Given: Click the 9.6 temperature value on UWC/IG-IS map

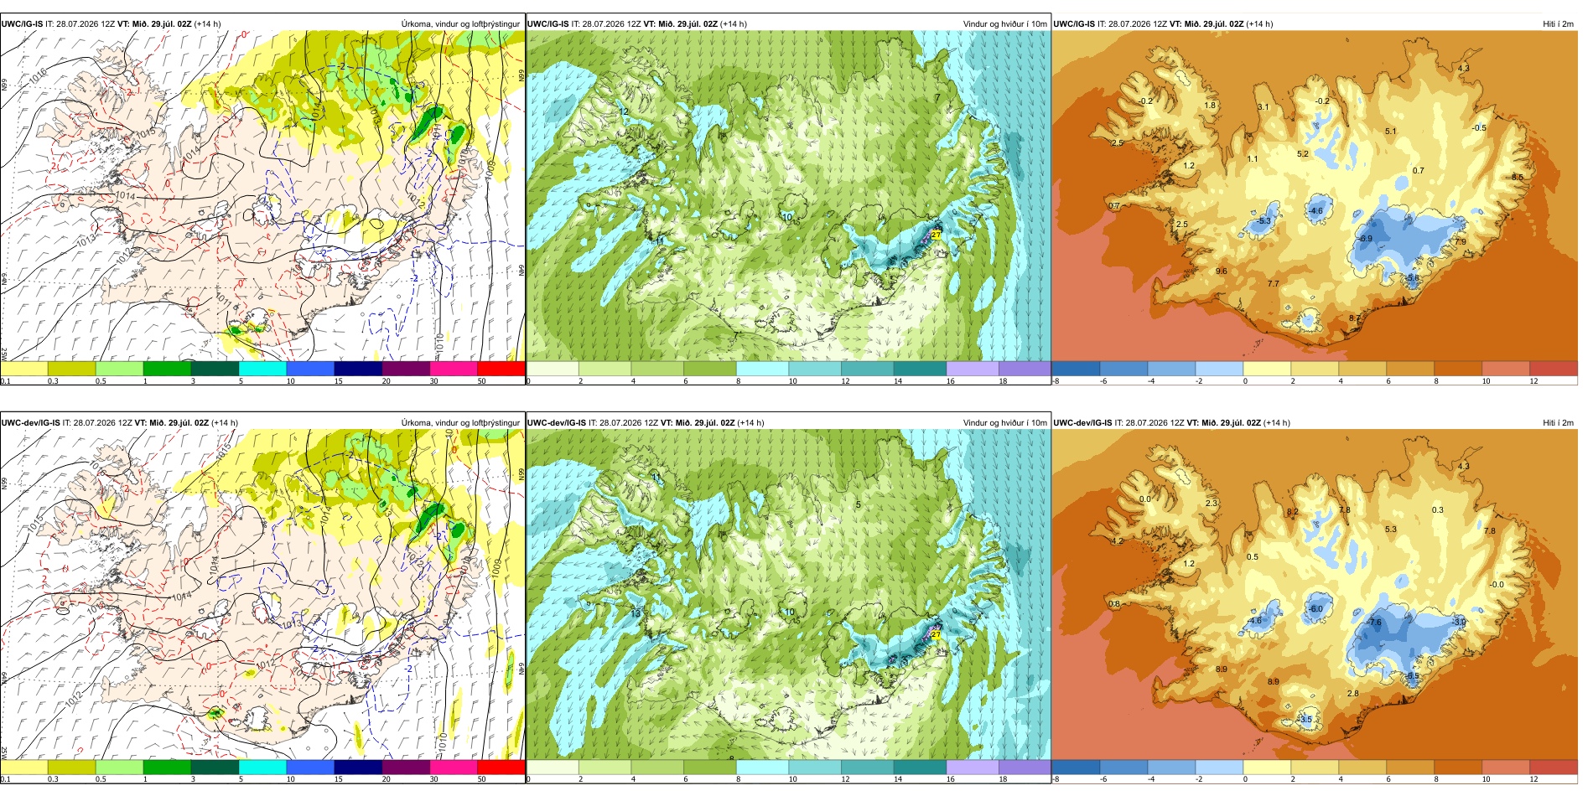Looking at the screenshot, I should point(1221,271).
